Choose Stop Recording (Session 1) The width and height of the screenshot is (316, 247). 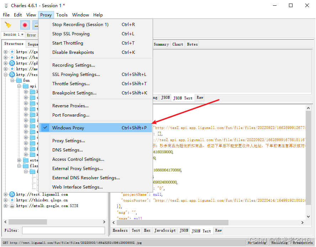(x=95, y=25)
